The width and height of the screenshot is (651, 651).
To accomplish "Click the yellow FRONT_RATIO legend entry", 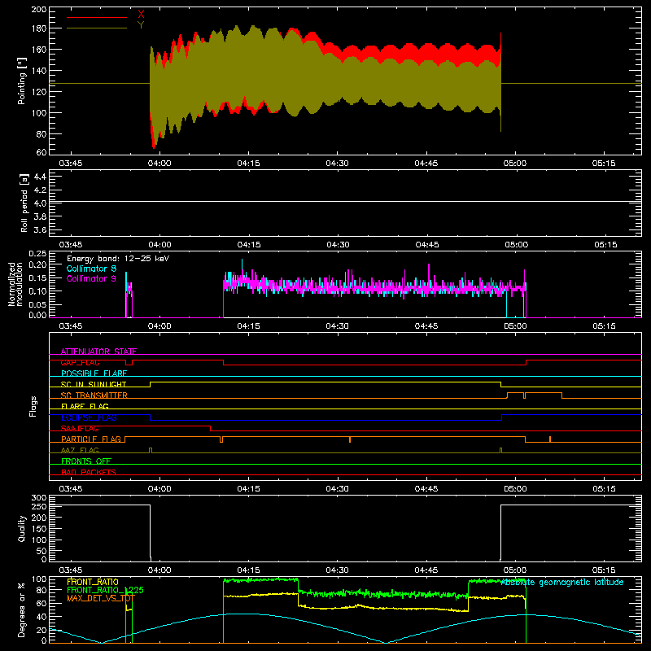I will pos(93,582).
